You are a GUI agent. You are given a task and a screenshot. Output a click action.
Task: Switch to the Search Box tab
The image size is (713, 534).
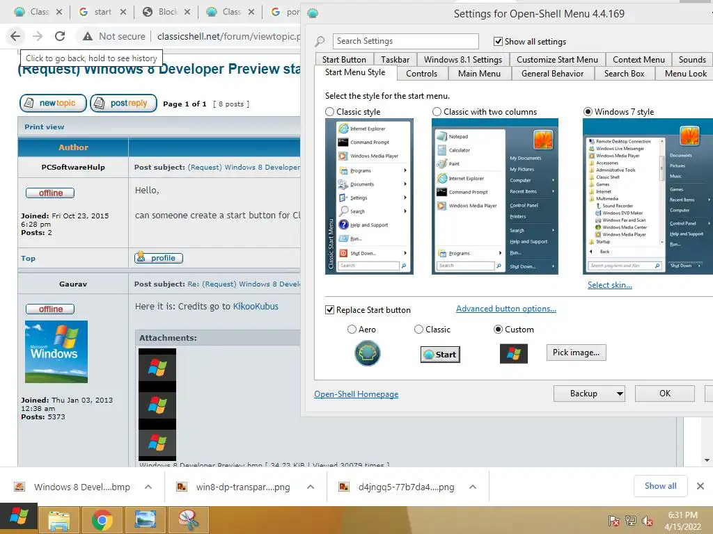coord(625,74)
